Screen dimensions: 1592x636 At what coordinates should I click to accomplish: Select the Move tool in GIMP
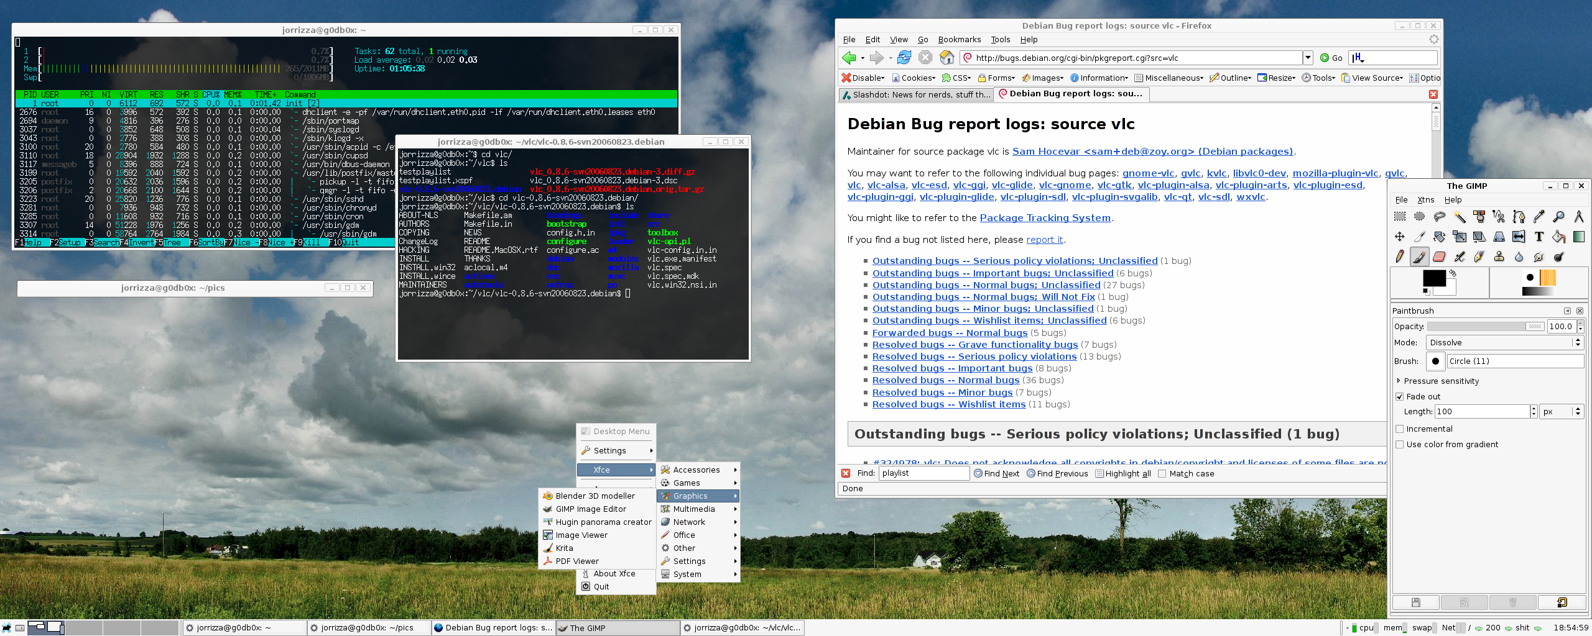[x=1400, y=237]
